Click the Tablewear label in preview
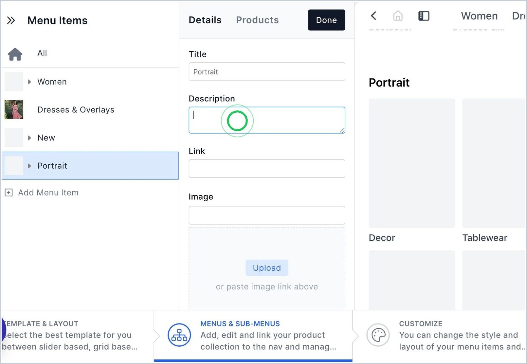This screenshot has width=527, height=364. pyautogui.click(x=485, y=238)
